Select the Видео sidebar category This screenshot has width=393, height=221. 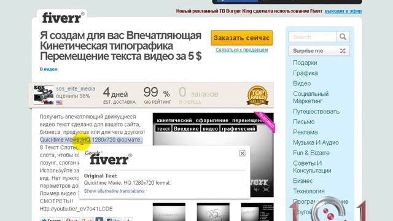(302, 83)
